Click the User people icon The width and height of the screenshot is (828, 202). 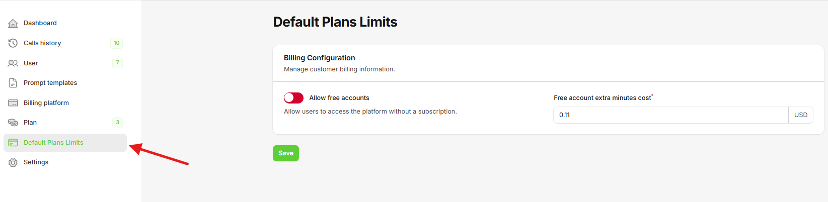click(13, 63)
